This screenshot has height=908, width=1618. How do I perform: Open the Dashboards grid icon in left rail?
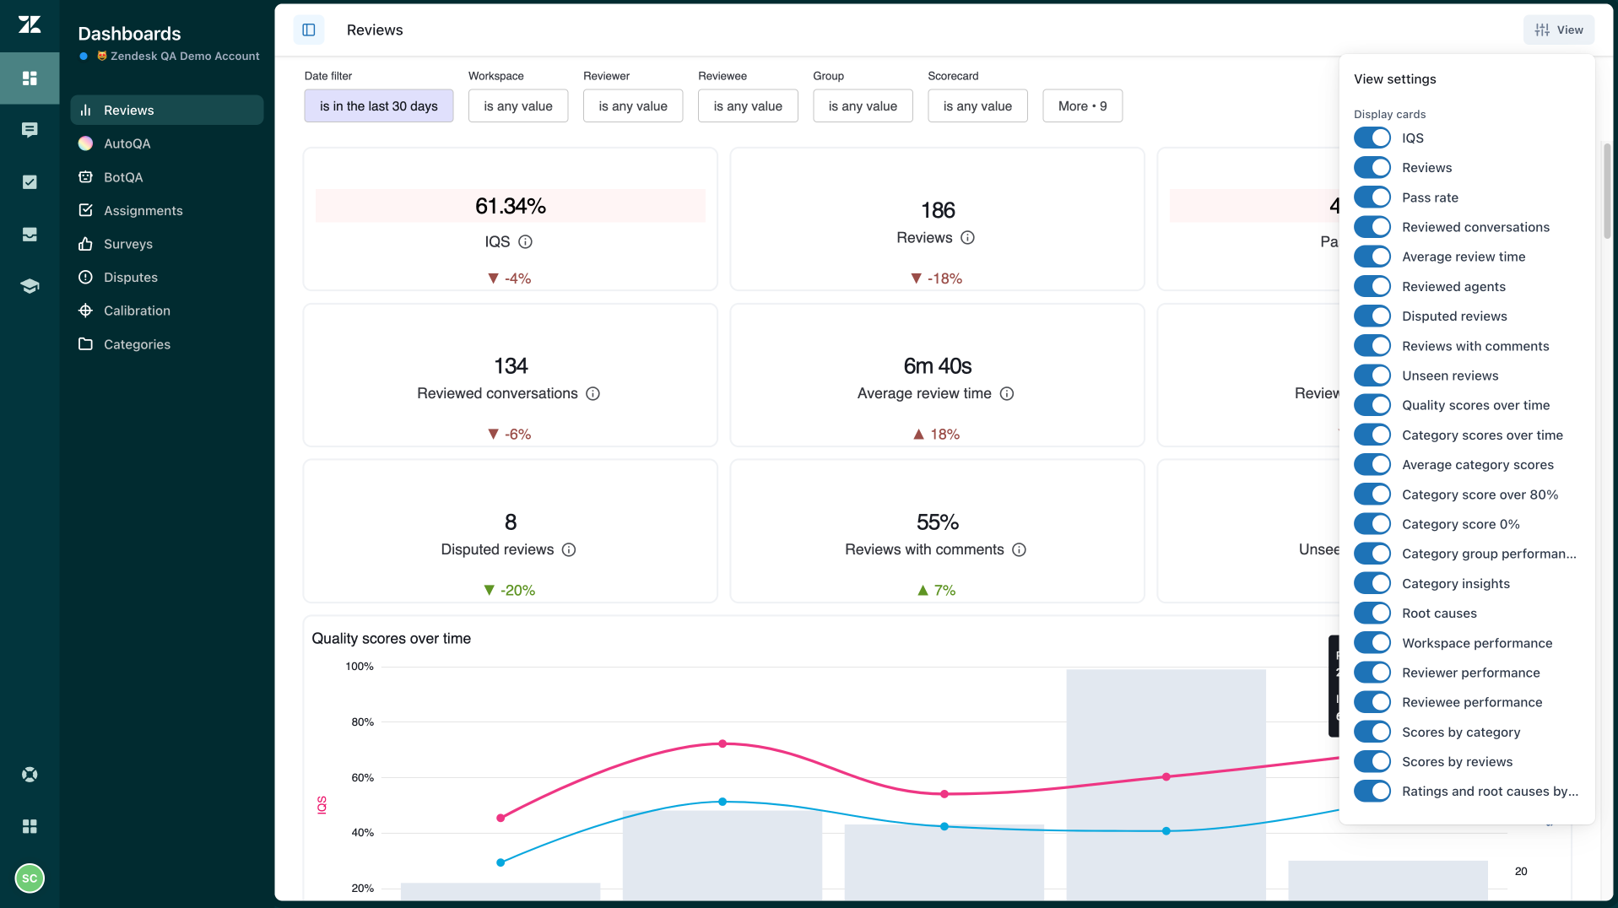[30, 78]
